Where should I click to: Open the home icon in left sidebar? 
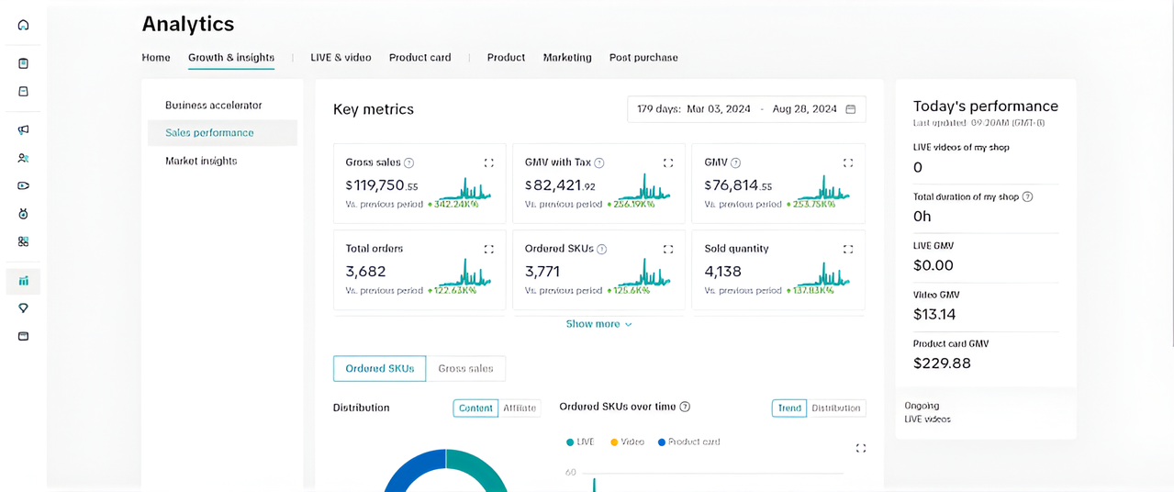23,25
